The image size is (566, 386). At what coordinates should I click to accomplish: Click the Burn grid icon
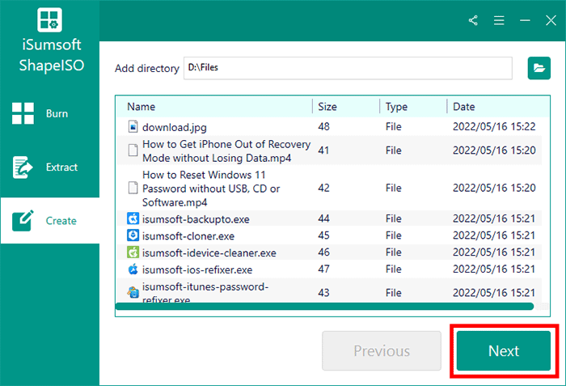23,113
